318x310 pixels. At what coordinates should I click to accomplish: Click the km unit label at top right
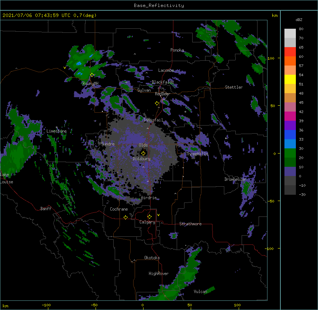pyautogui.click(x=275, y=15)
